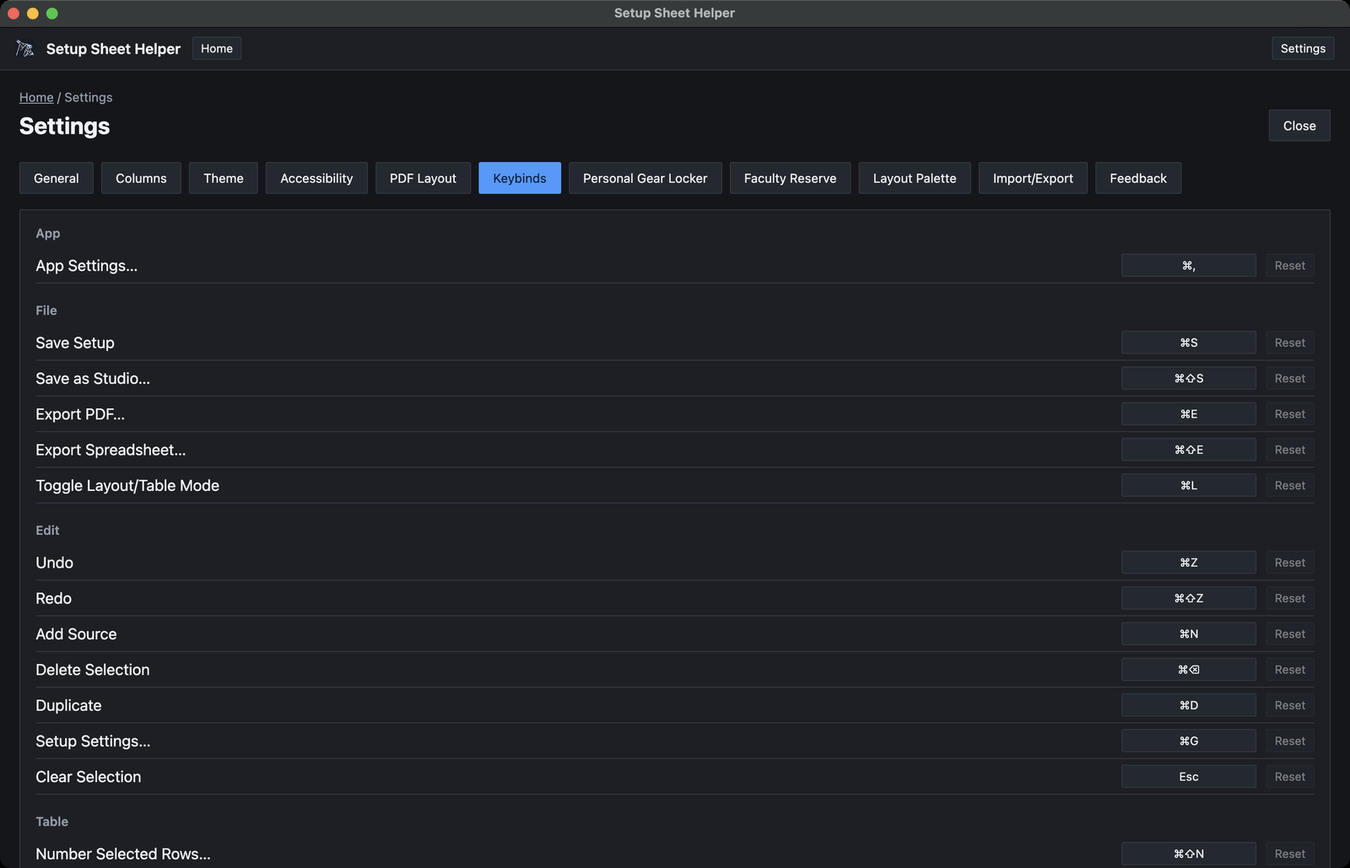Follow the Home breadcrumb link
This screenshot has height=868, width=1350.
[x=36, y=97]
